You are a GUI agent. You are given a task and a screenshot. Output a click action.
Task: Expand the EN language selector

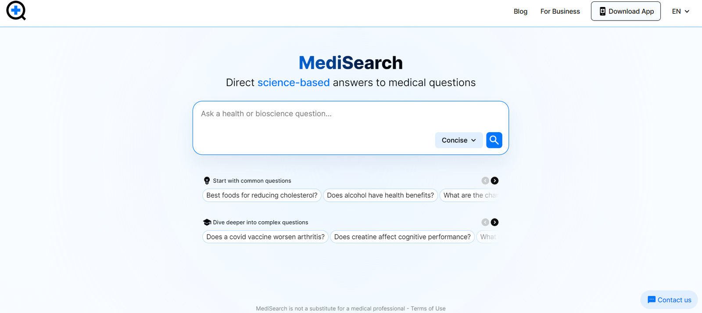click(x=681, y=11)
